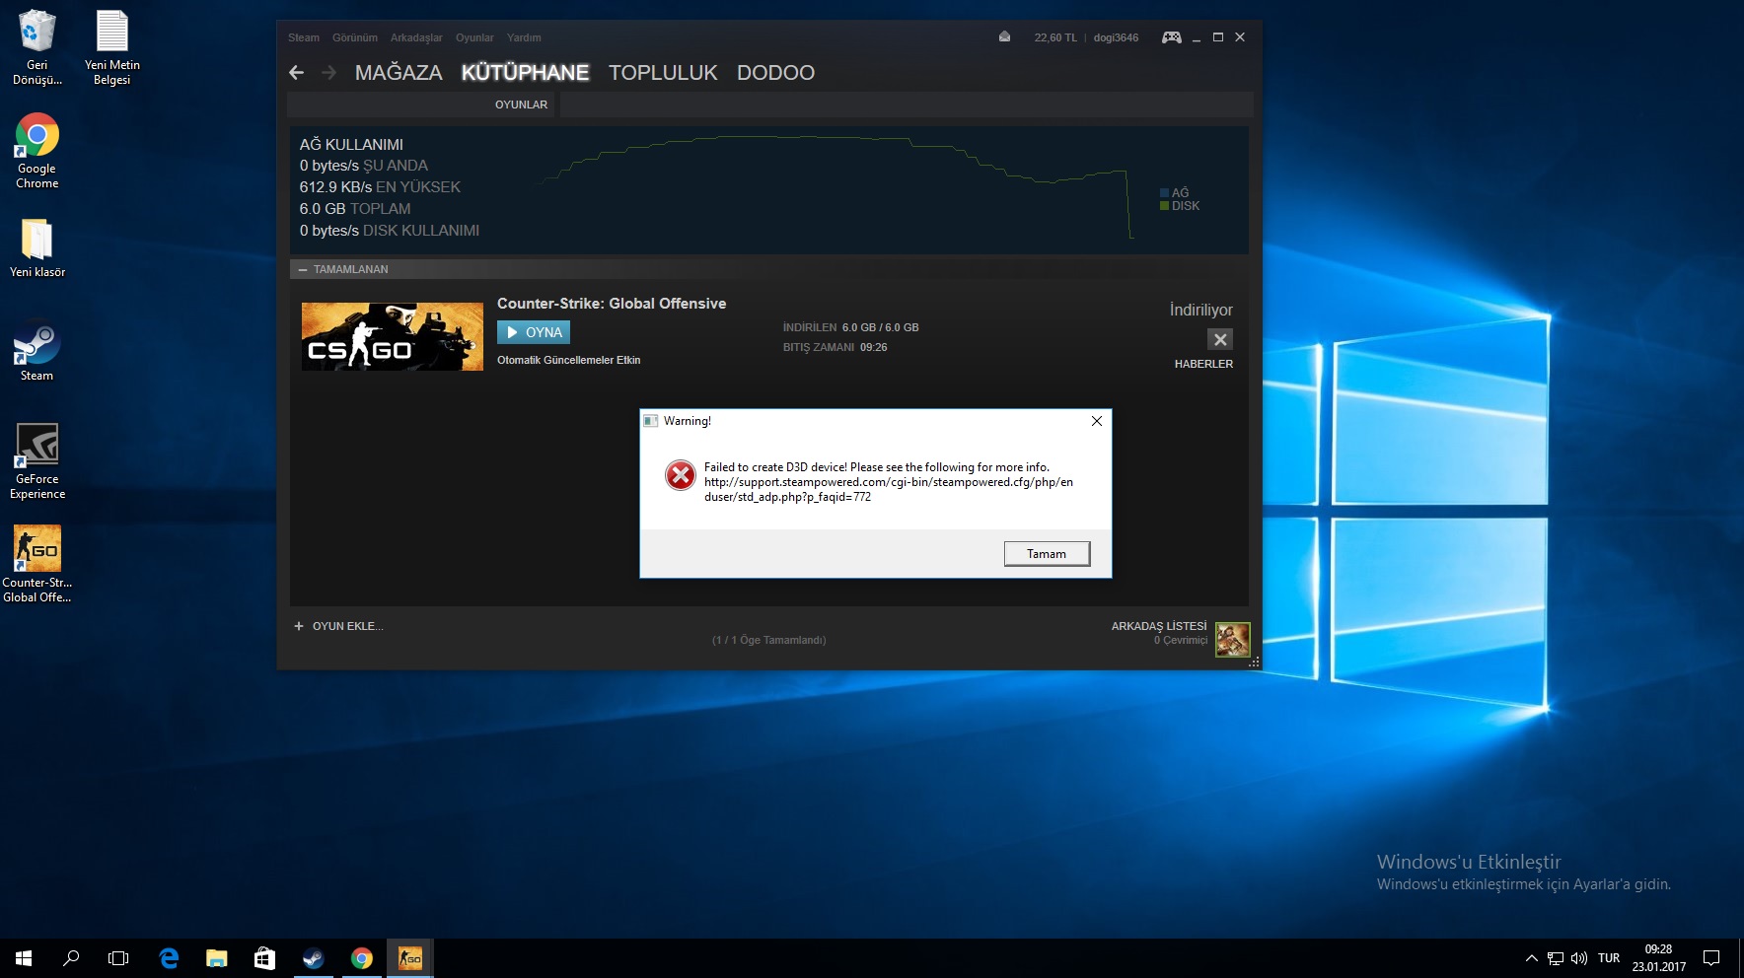Click the friend avatar picture

click(1232, 639)
